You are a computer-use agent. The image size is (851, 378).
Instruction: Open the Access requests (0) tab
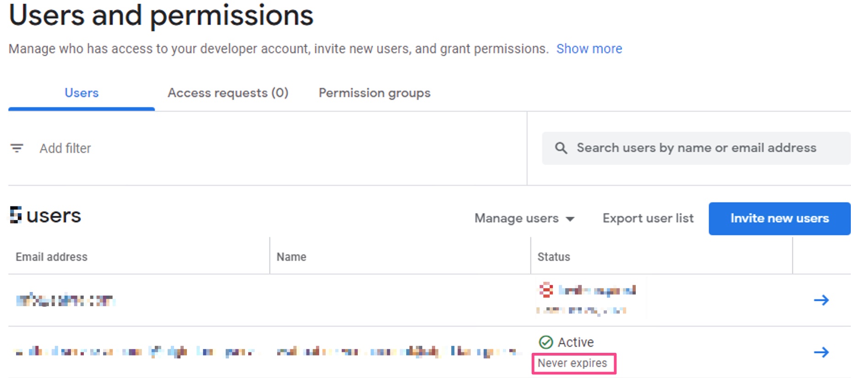[x=228, y=93]
